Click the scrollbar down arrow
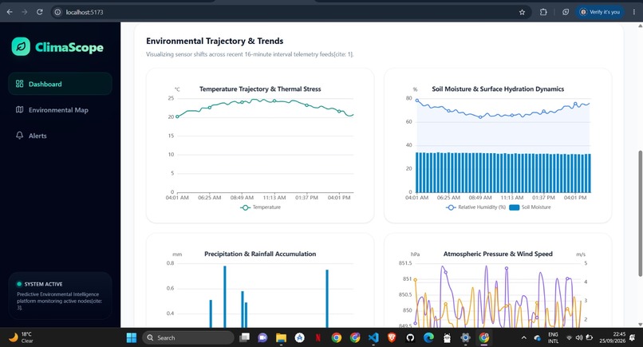 (640, 324)
